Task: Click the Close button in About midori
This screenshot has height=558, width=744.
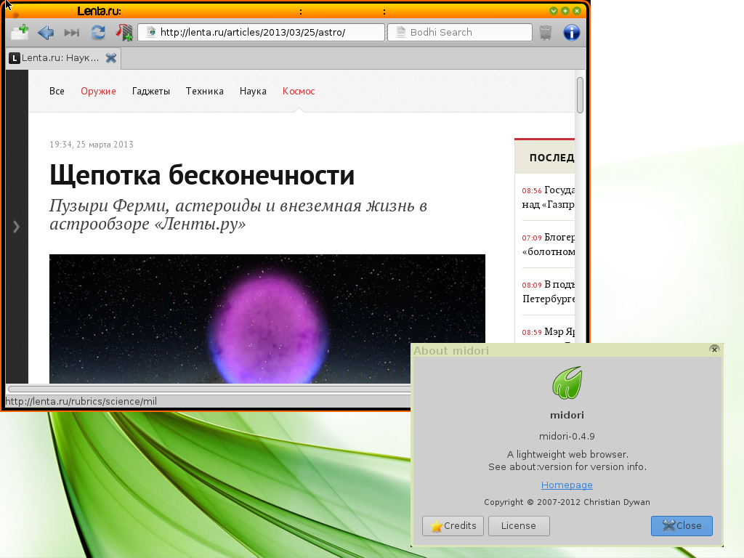Action: pos(682,525)
